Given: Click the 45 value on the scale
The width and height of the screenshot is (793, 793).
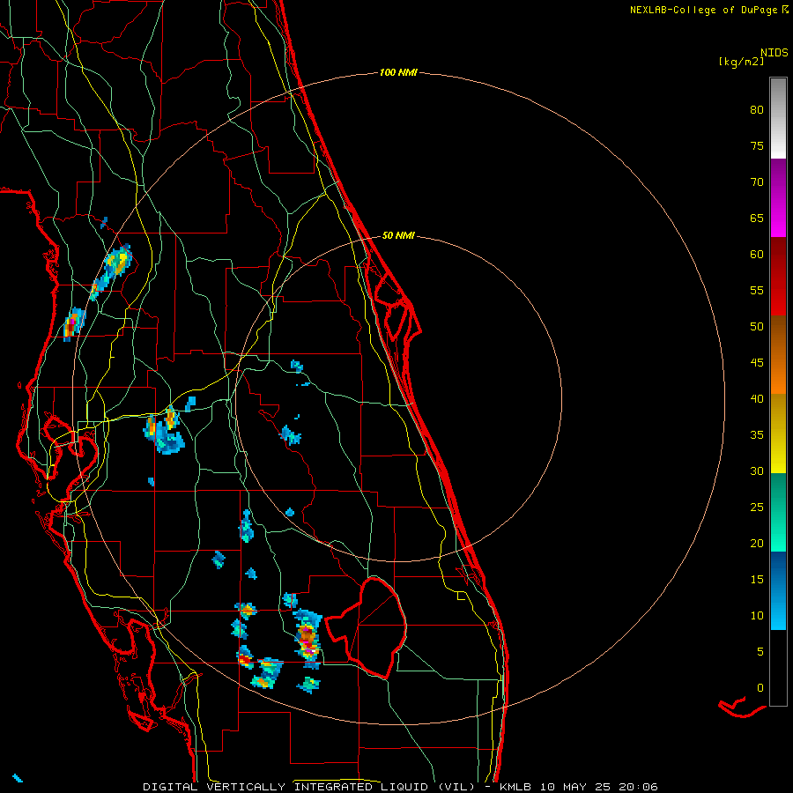Looking at the screenshot, I should 757,363.
